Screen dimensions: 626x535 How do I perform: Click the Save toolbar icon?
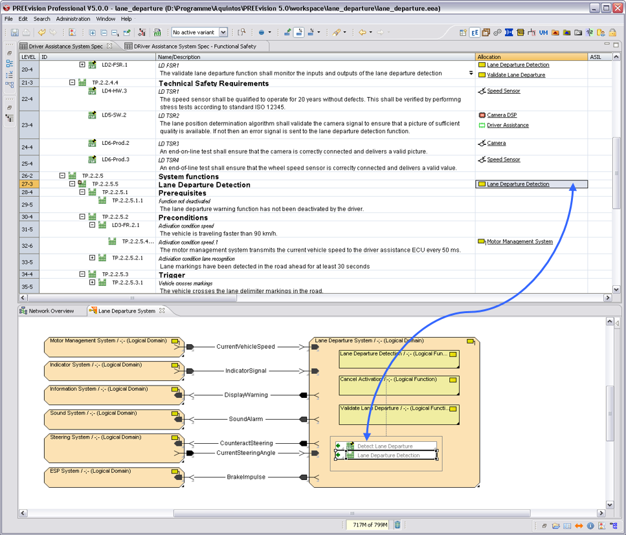[15, 32]
